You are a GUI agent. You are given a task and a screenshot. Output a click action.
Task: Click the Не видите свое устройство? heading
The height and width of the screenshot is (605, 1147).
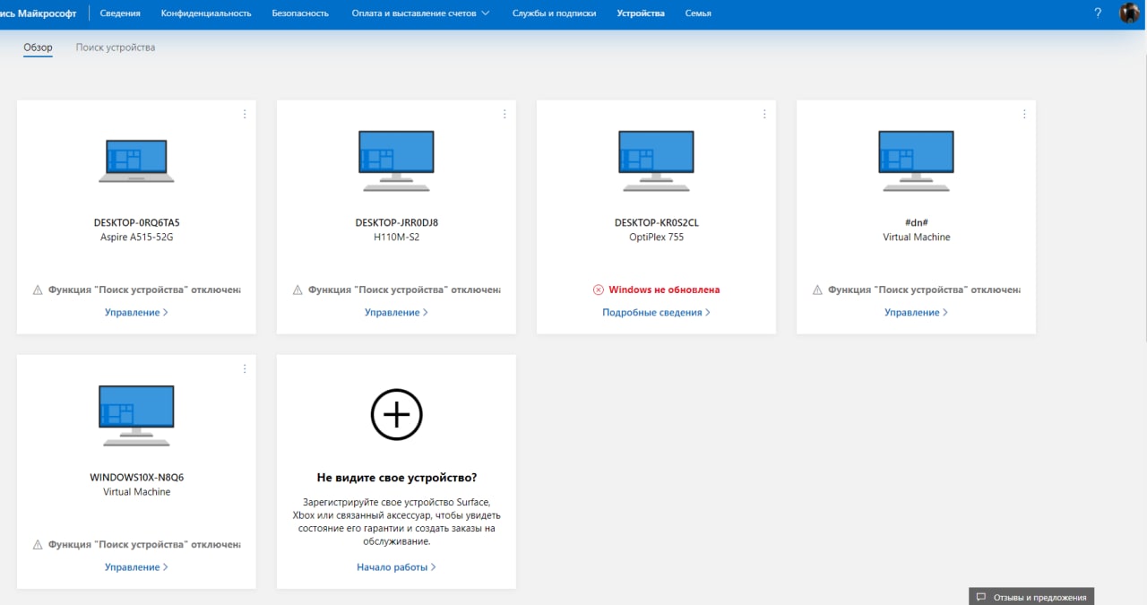pyautogui.click(x=396, y=478)
